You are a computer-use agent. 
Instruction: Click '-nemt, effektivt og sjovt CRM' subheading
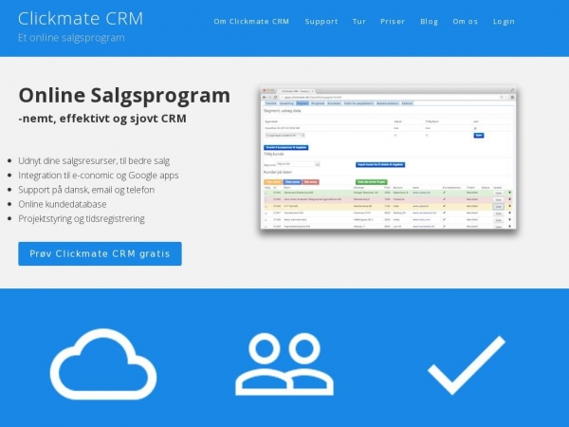(102, 119)
